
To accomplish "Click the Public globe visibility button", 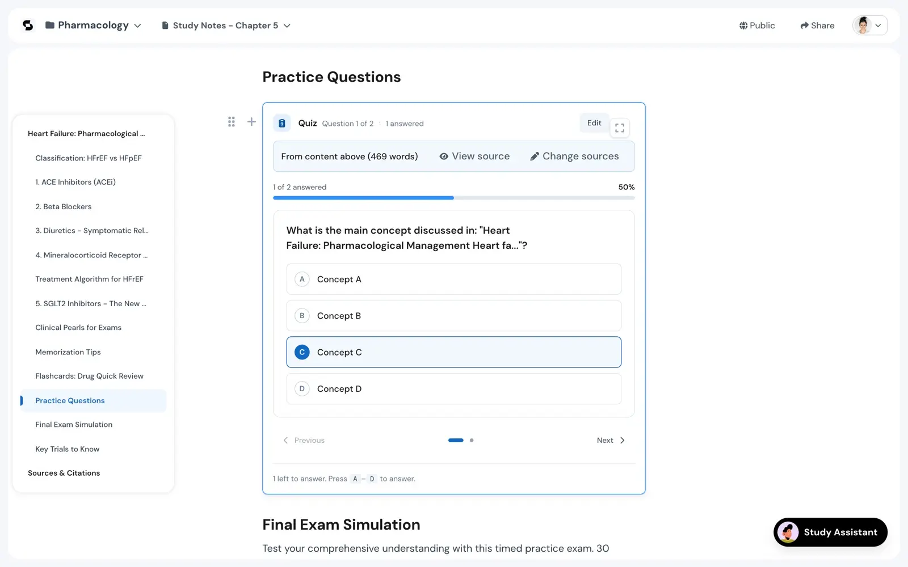I will (x=757, y=26).
